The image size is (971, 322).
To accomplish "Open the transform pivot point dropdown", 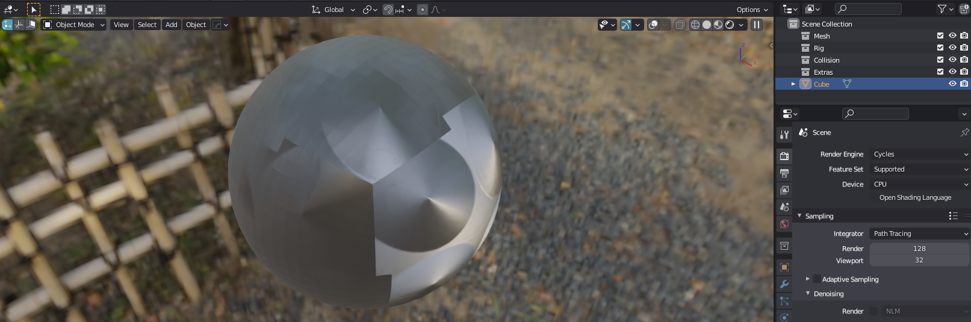I will [x=370, y=10].
